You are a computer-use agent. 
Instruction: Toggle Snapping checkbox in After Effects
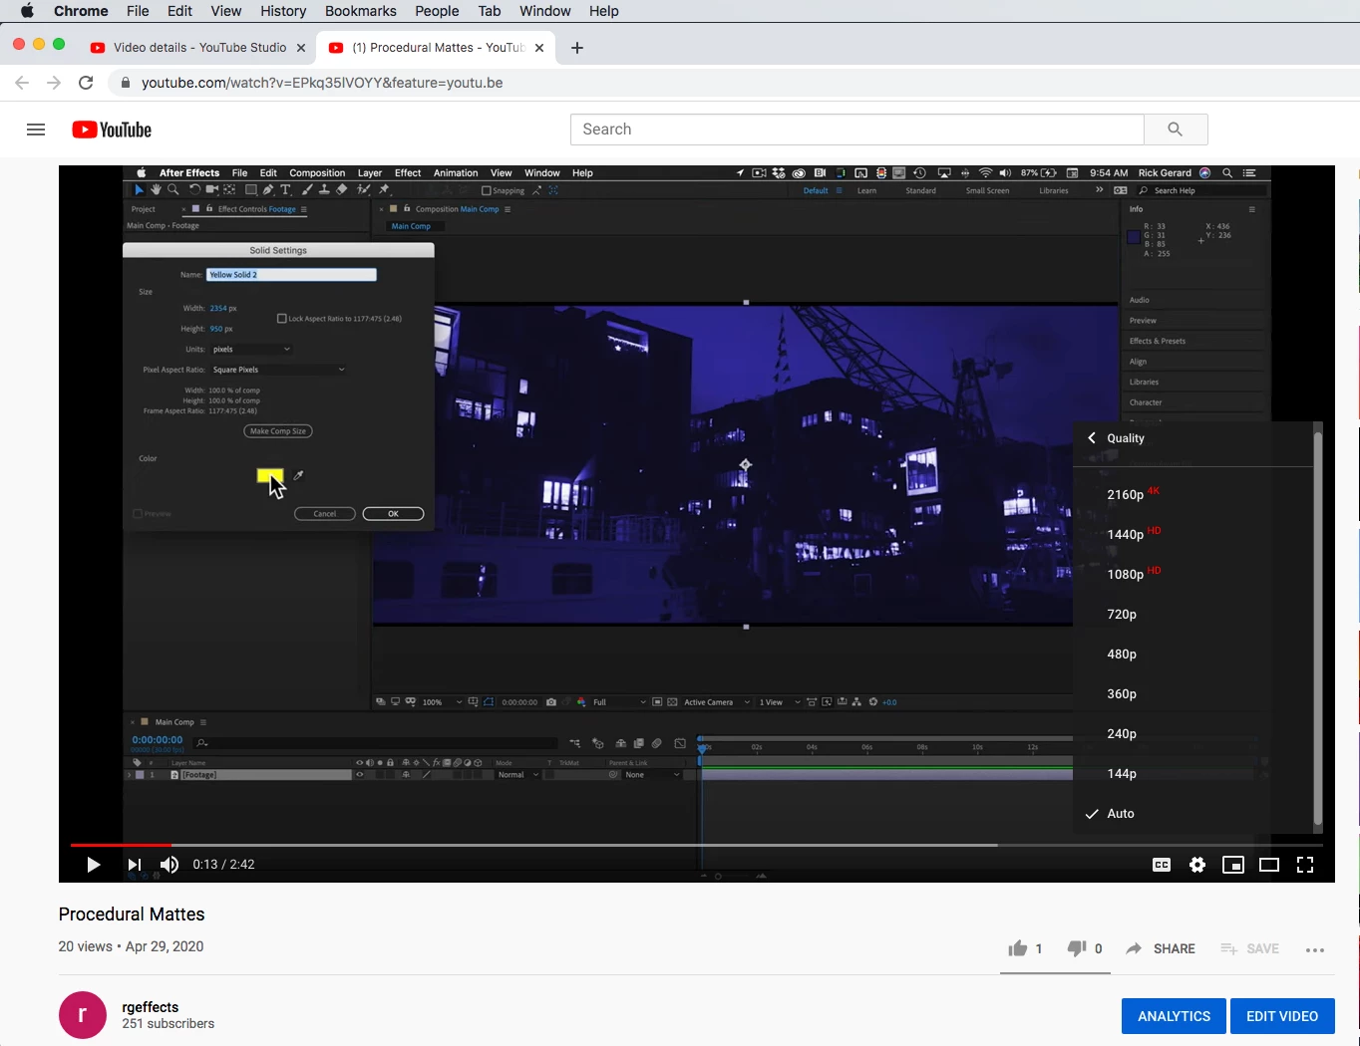click(x=487, y=190)
